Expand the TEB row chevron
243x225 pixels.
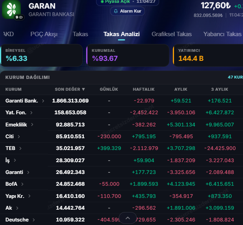click(x=20, y=148)
